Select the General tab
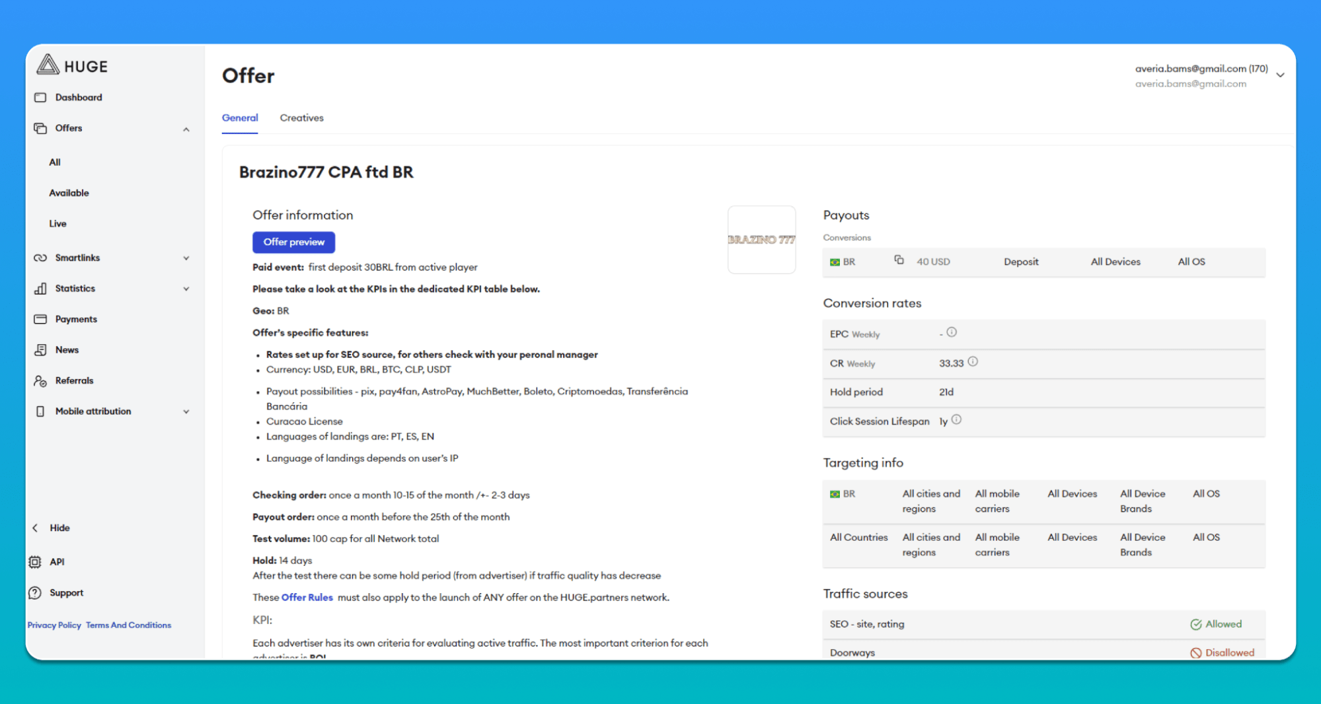 tap(240, 118)
